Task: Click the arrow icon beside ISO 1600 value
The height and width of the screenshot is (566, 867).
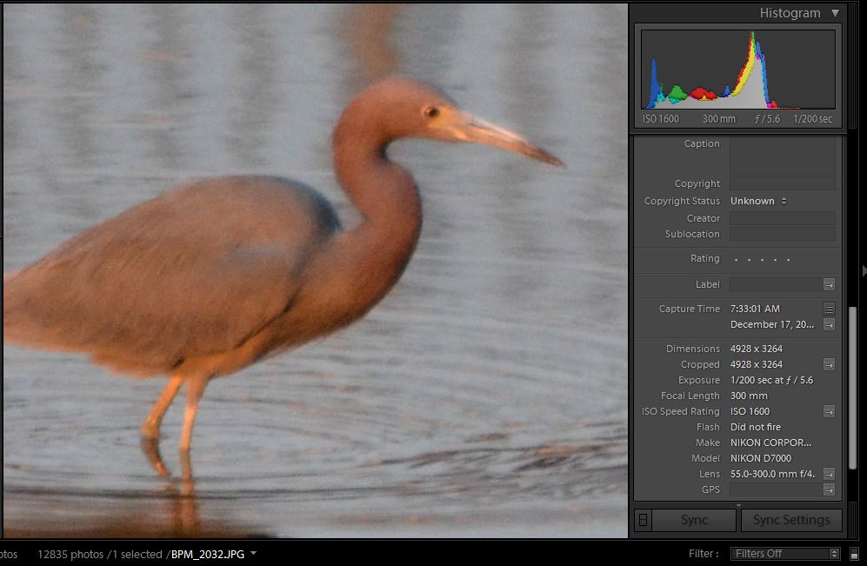Action: (x=829, y=411)
